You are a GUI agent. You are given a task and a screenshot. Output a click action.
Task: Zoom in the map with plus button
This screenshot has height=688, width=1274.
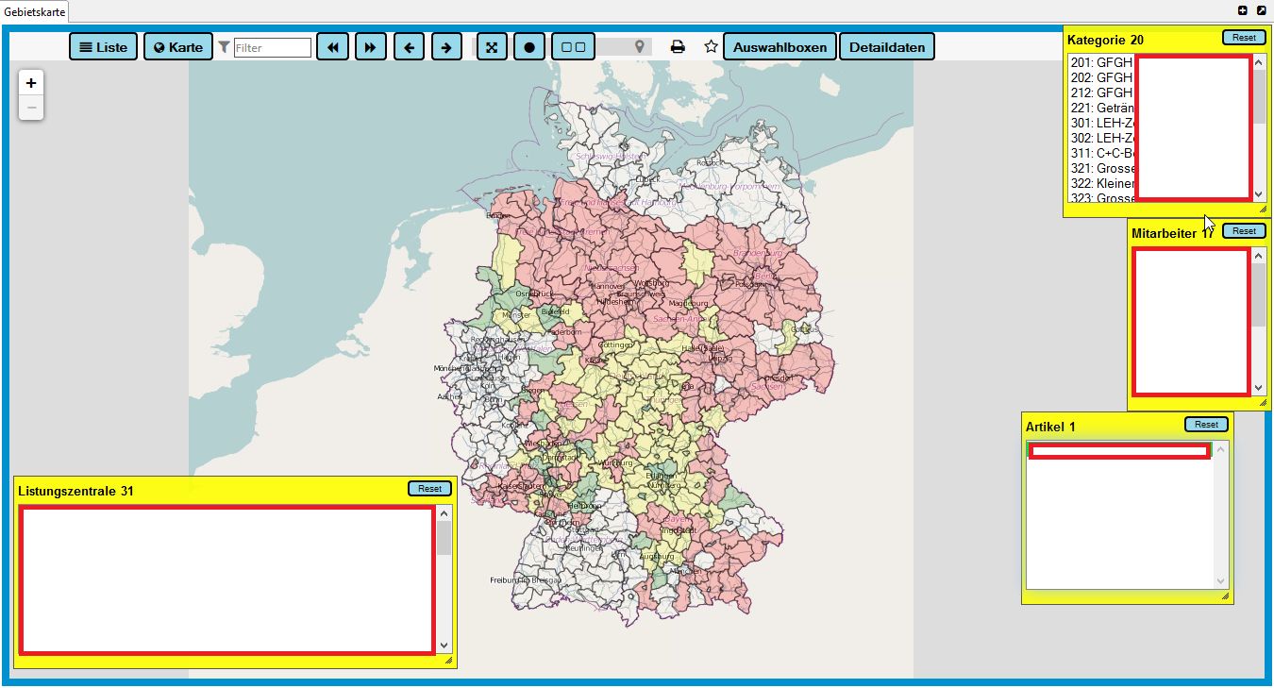[x=31, y=83]
